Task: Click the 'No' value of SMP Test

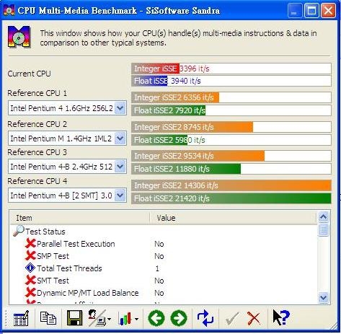Action: point(159,256)
